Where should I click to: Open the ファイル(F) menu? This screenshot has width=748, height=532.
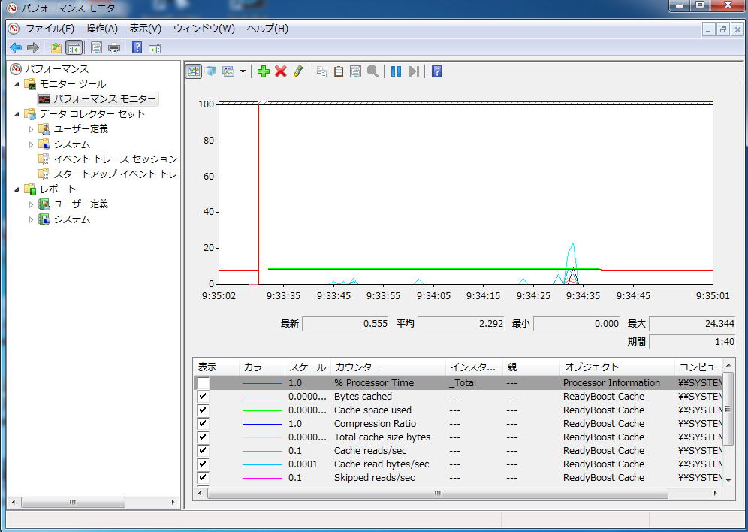pyautogui.click(x=50, y=29)
